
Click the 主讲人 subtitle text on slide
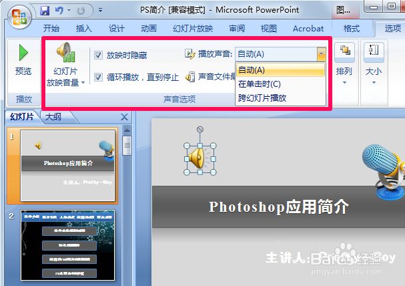click(331, 257)
